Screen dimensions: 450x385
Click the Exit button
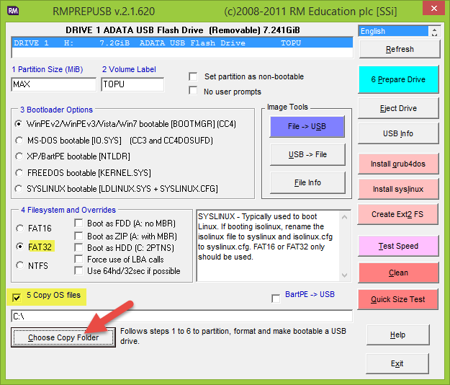[x=397, y=363]
